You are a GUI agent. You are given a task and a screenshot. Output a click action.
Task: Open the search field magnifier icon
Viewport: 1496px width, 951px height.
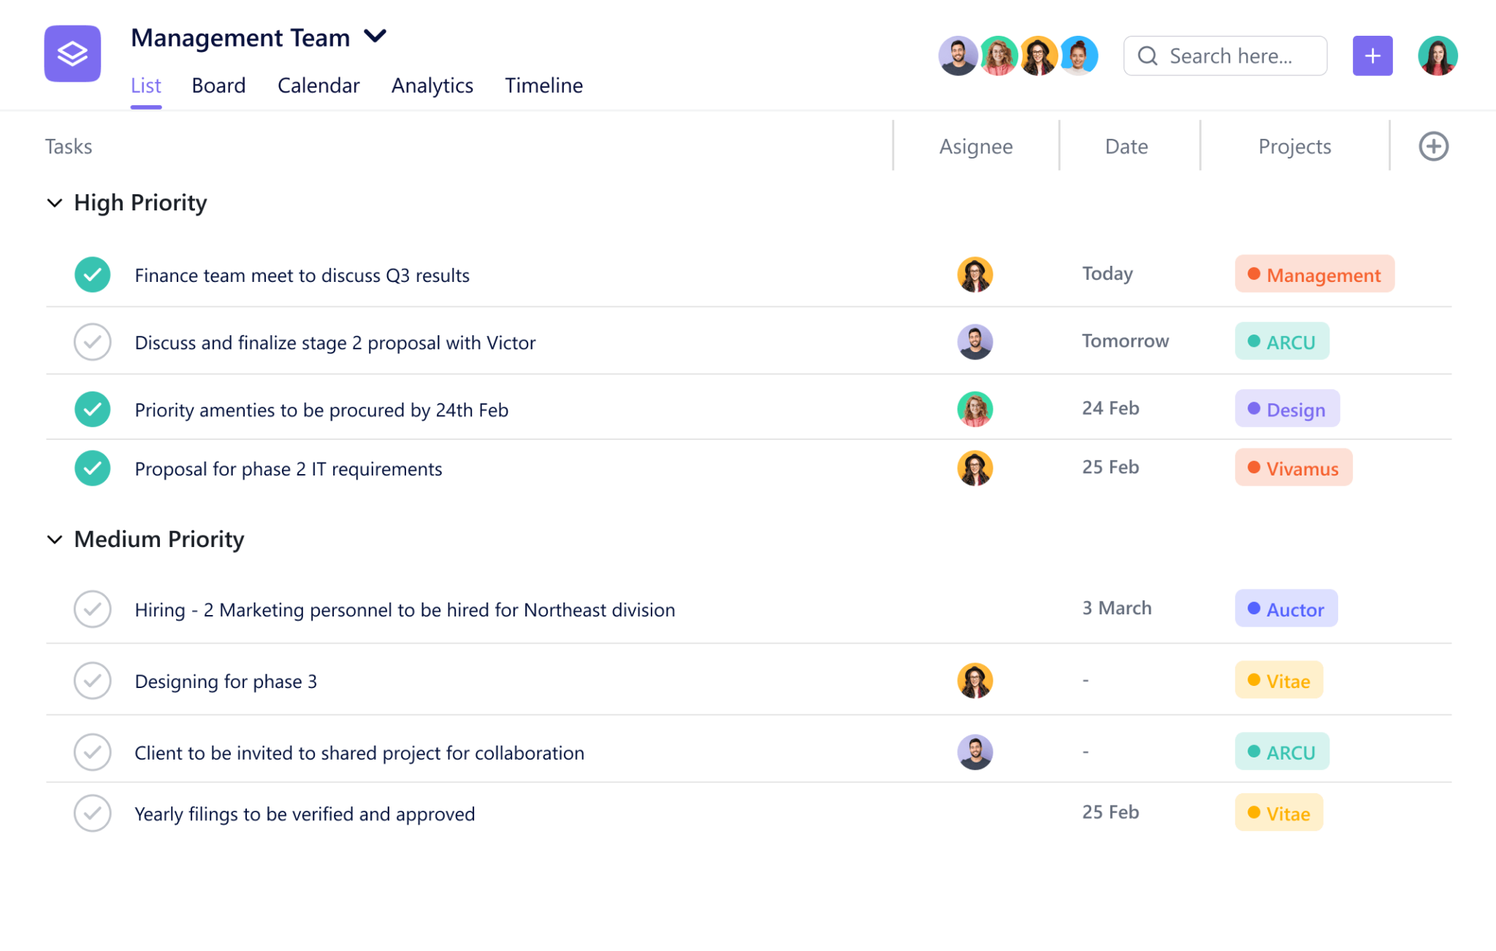click(x=1148, y=56)
